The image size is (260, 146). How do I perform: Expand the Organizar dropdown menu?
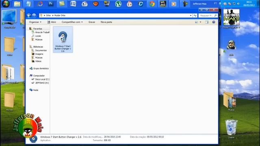[35, 22]
